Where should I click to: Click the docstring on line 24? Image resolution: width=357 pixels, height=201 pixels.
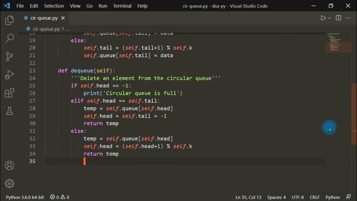pyautogui.click(x=146, y=78)
